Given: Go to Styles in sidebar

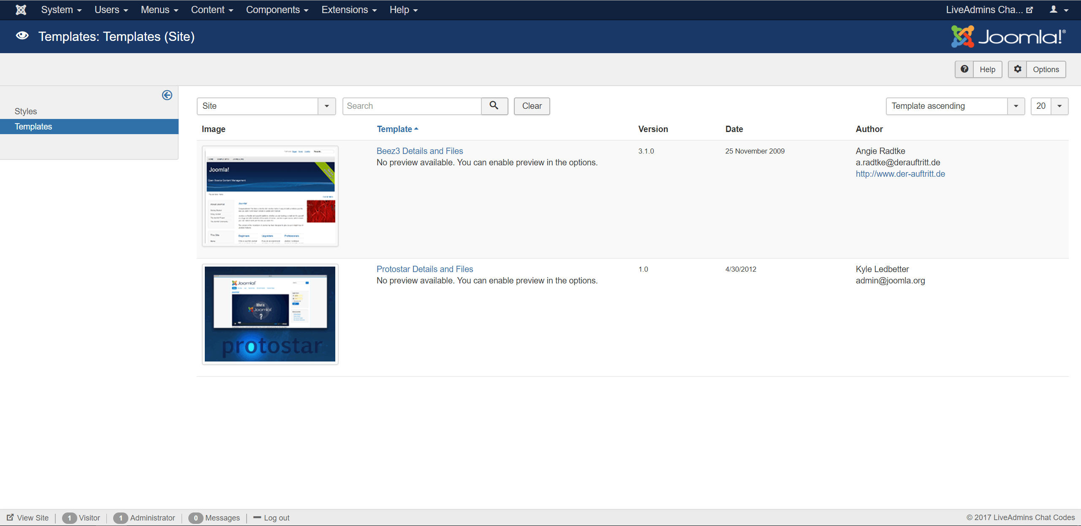Looking at the screenshot, I should (26, 111).
